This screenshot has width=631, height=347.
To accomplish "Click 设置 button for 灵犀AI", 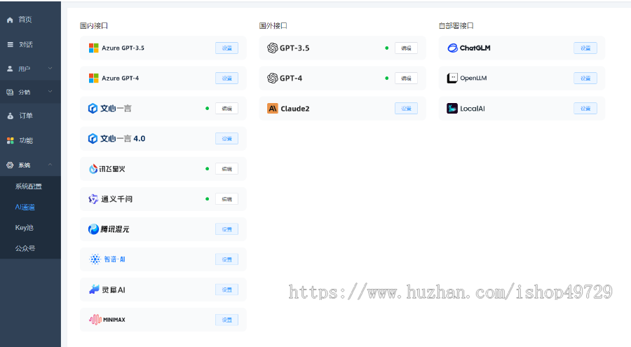I will [226, 290].
